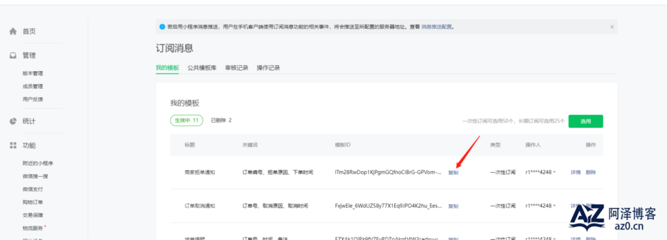Click the 关键词 column header
667x240 pixels.
coord(249,145)
